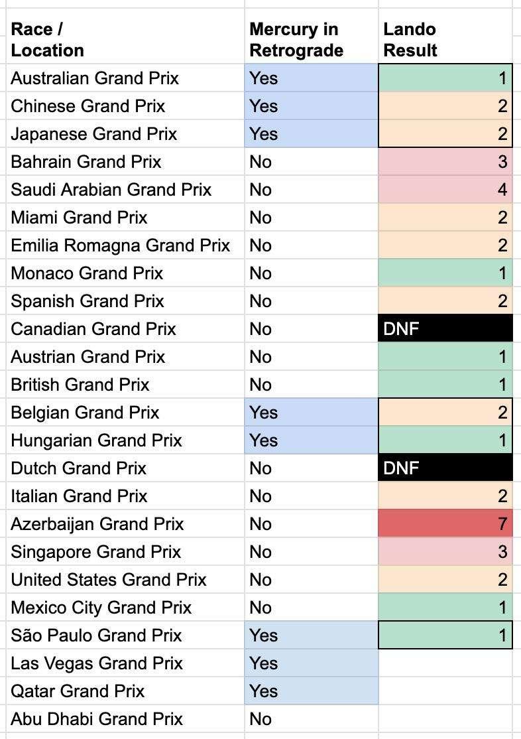Click the result cell showing 4
Image resolution: width=521 pixels, height=739 pixels.
(445, 190)
